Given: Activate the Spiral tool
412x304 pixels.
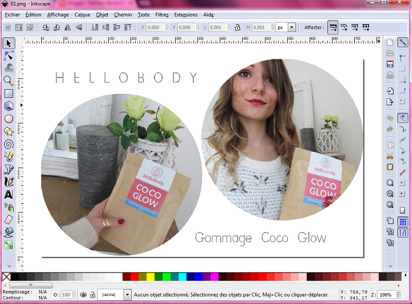Looking at the screenshot, I should coord(9,144).
